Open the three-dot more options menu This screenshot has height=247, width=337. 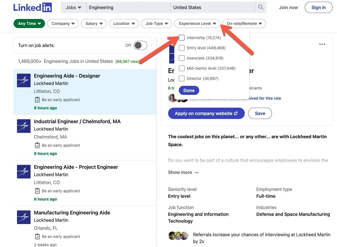[322, 44]
